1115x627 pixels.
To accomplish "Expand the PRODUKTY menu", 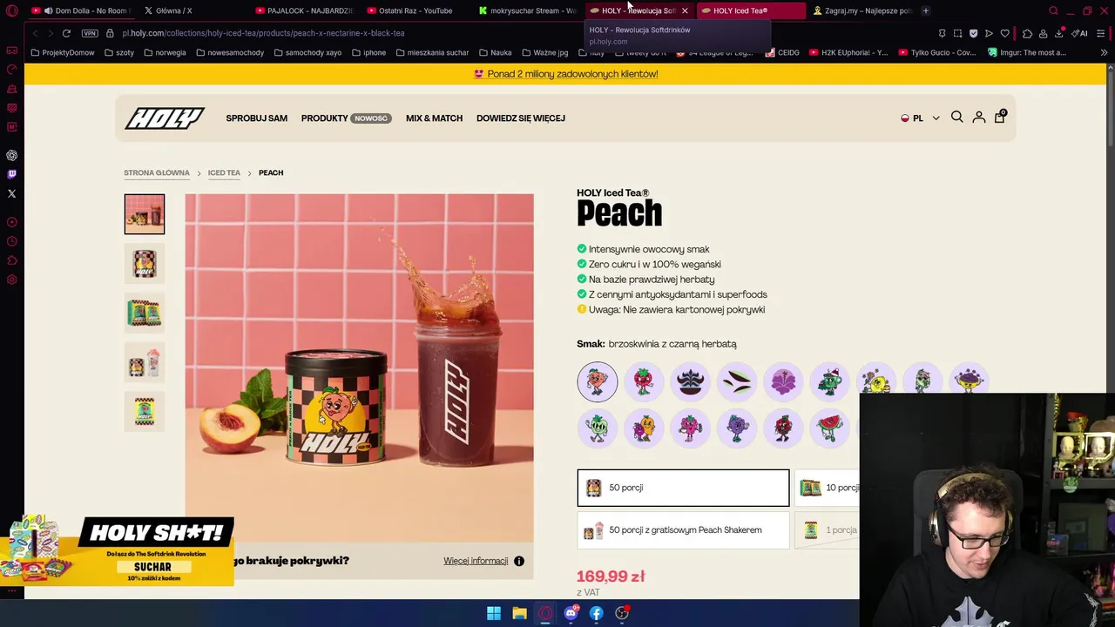I will click(346, 118).
